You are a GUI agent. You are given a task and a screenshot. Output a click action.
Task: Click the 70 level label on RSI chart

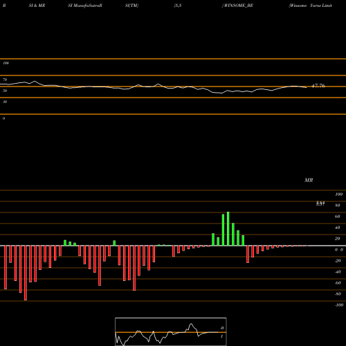tap(5, 80)
